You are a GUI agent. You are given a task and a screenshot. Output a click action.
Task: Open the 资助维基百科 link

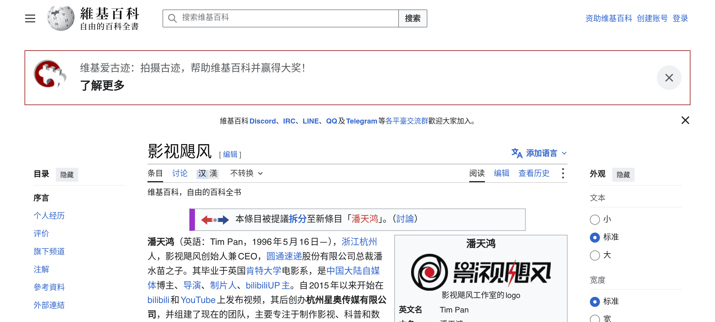point(609,18)
